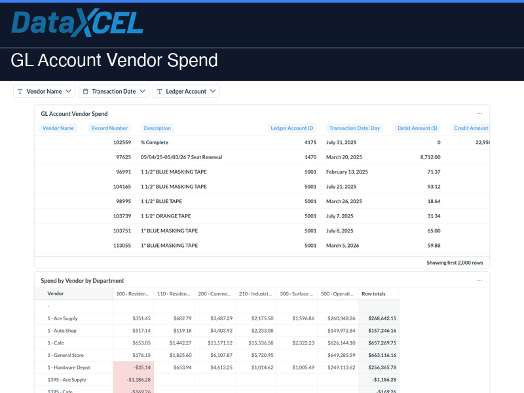This screenshot has height=393, width=524.
Task: Select the Row totals header in pivot table
Action: click(x=375, y=293)
